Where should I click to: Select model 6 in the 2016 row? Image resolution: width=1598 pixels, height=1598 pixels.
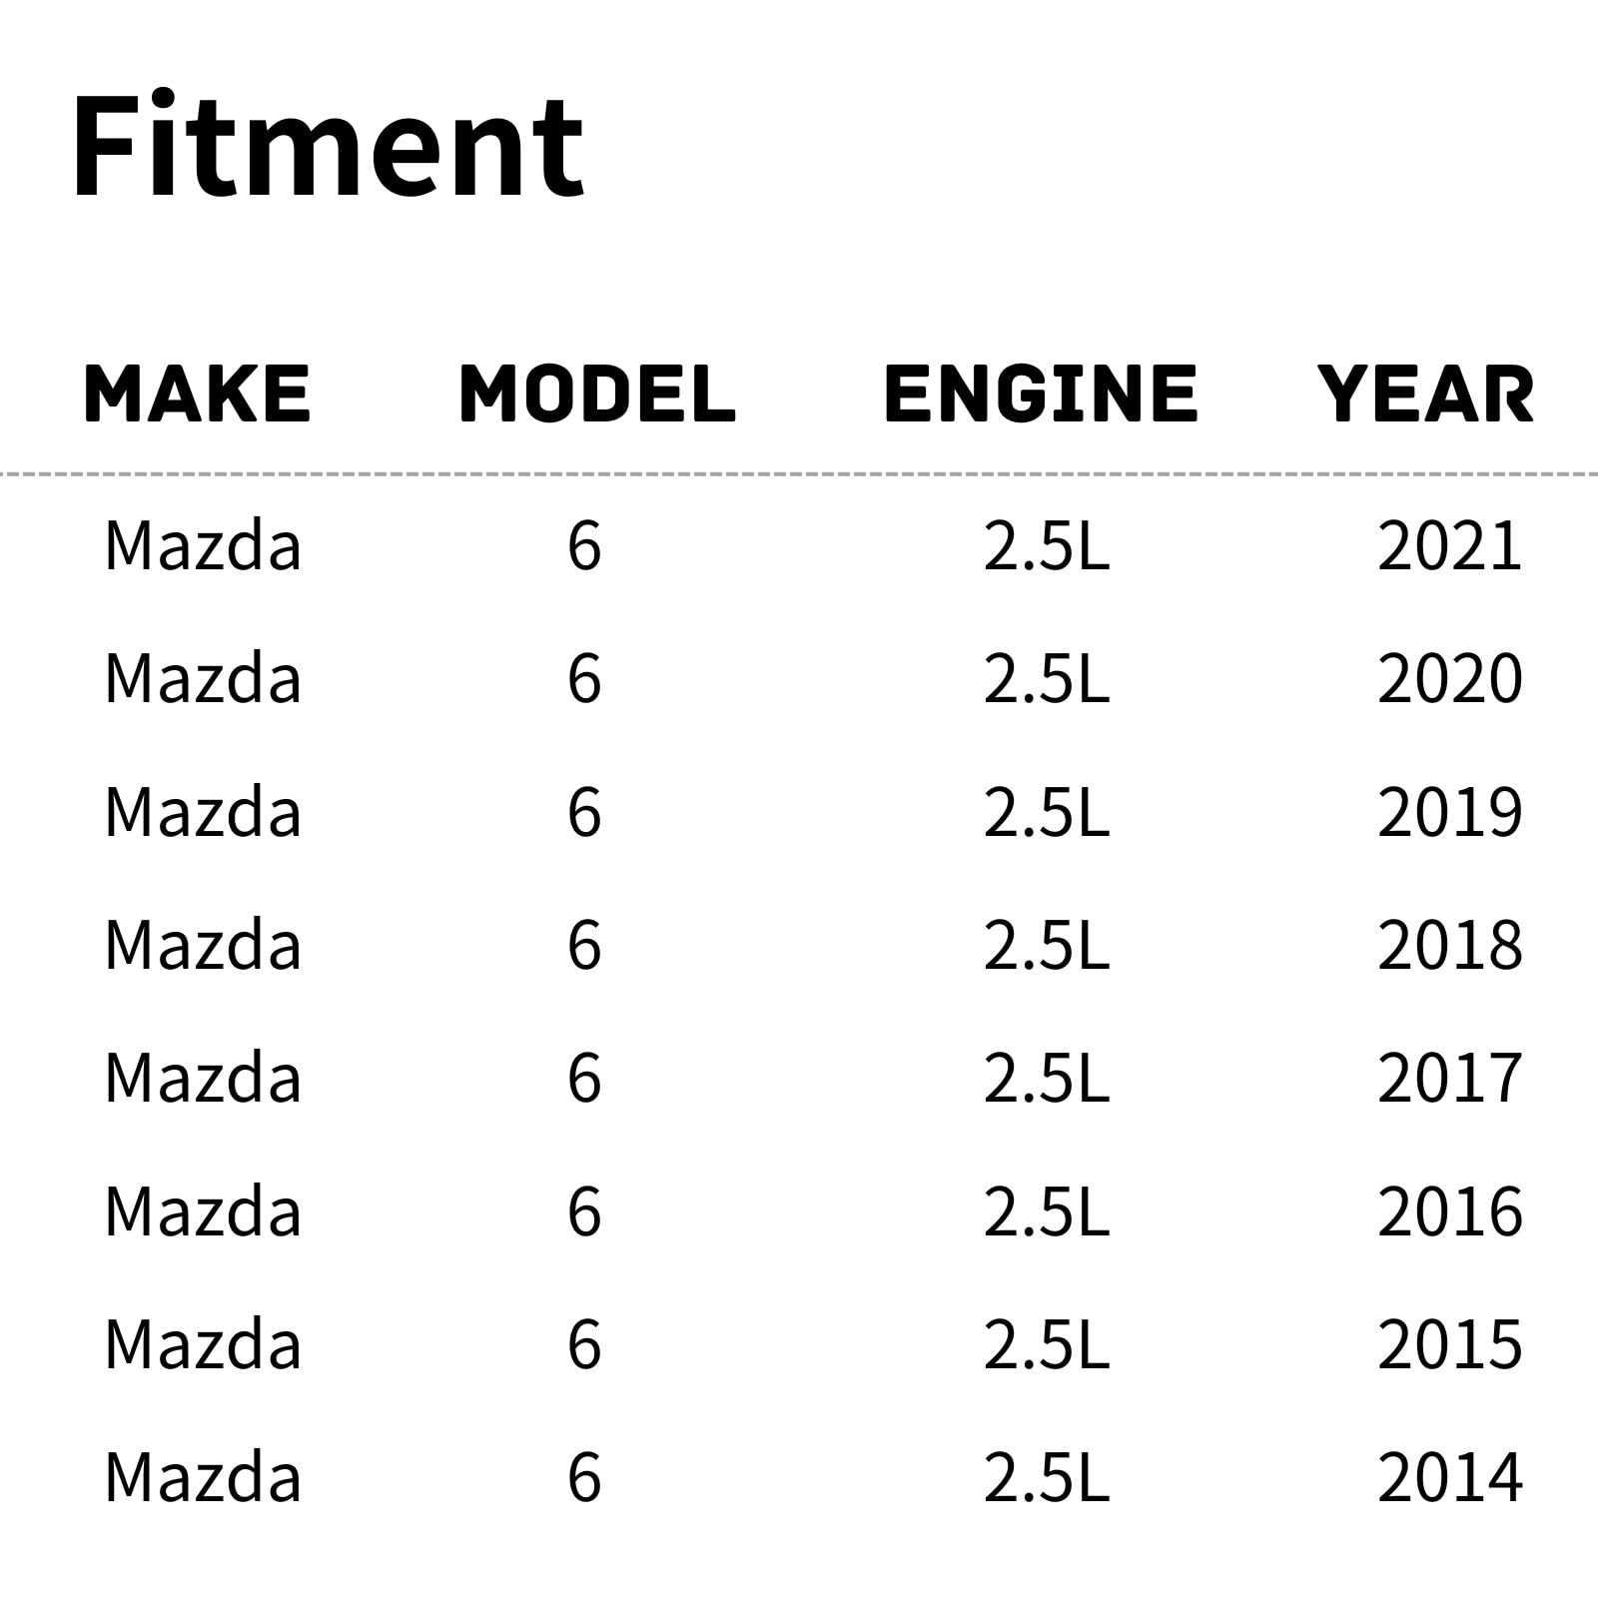(584, 1211)
